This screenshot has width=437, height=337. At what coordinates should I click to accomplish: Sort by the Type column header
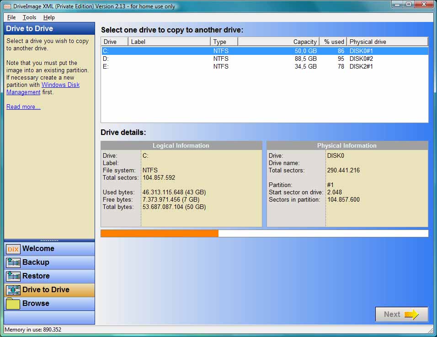(x=224, y=42)
